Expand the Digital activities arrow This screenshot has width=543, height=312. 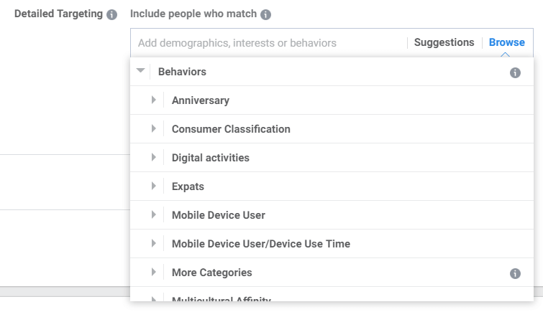tap(154, 157)
